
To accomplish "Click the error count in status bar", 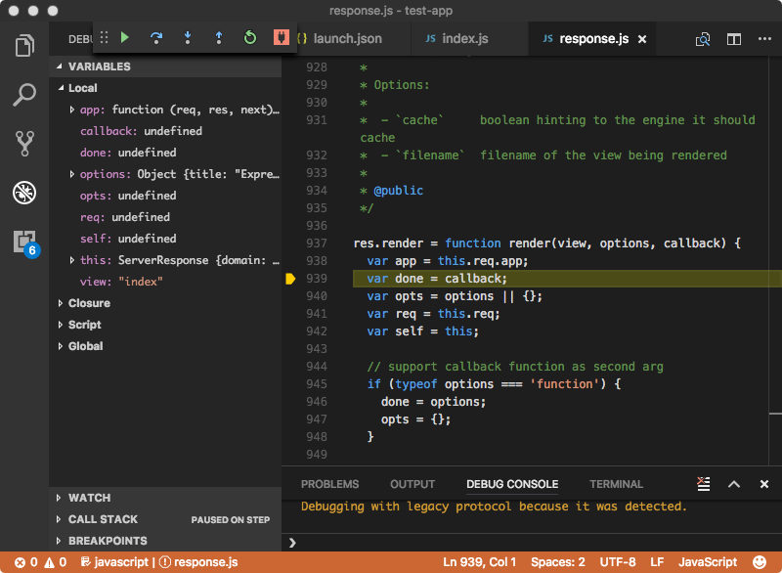I will coord(26,562).
